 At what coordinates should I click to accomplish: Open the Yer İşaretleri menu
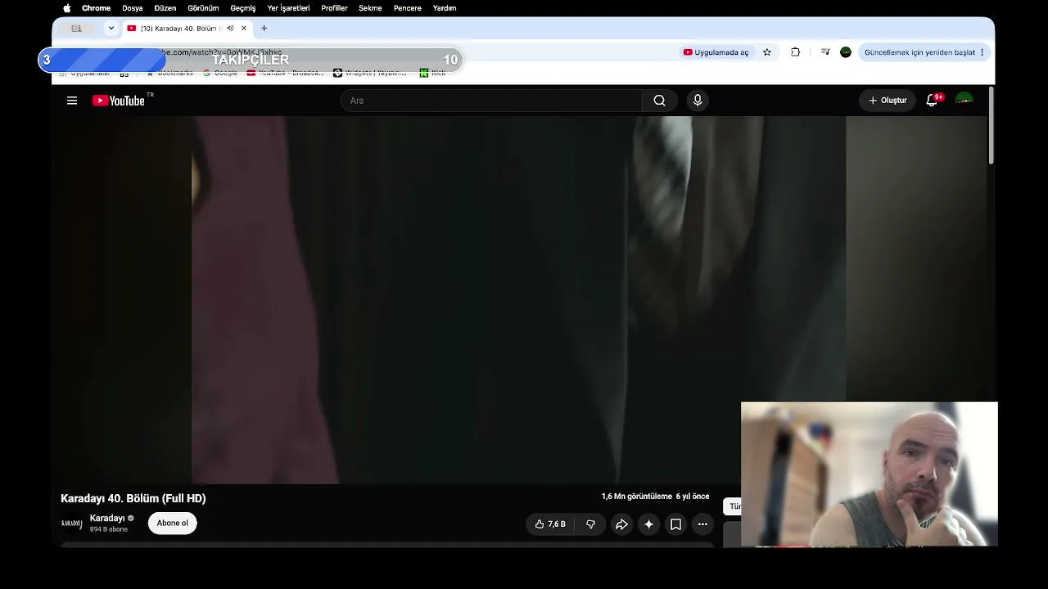tap(288, 8)
